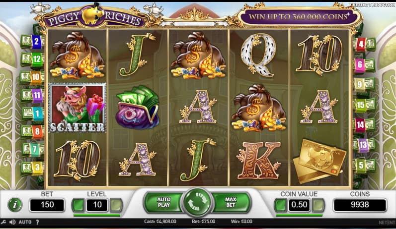Viewport: 396px width, 229px height.
Task: Start Auto Play
Action: (x=163, y=202)
